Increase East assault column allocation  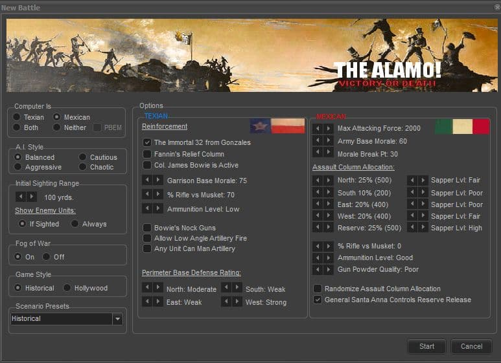[329, 204]
